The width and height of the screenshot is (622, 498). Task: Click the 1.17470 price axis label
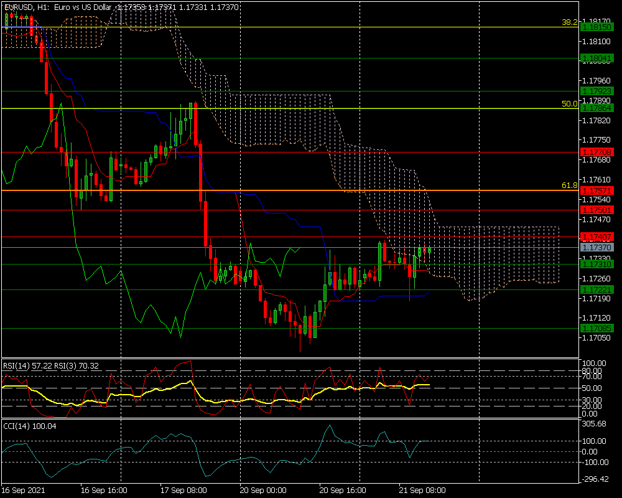[596, 219]
